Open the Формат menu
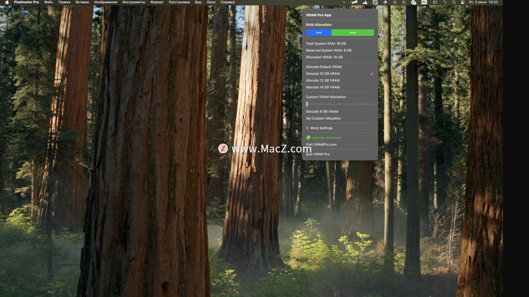 pyautogui.click(x=157, y=2)
